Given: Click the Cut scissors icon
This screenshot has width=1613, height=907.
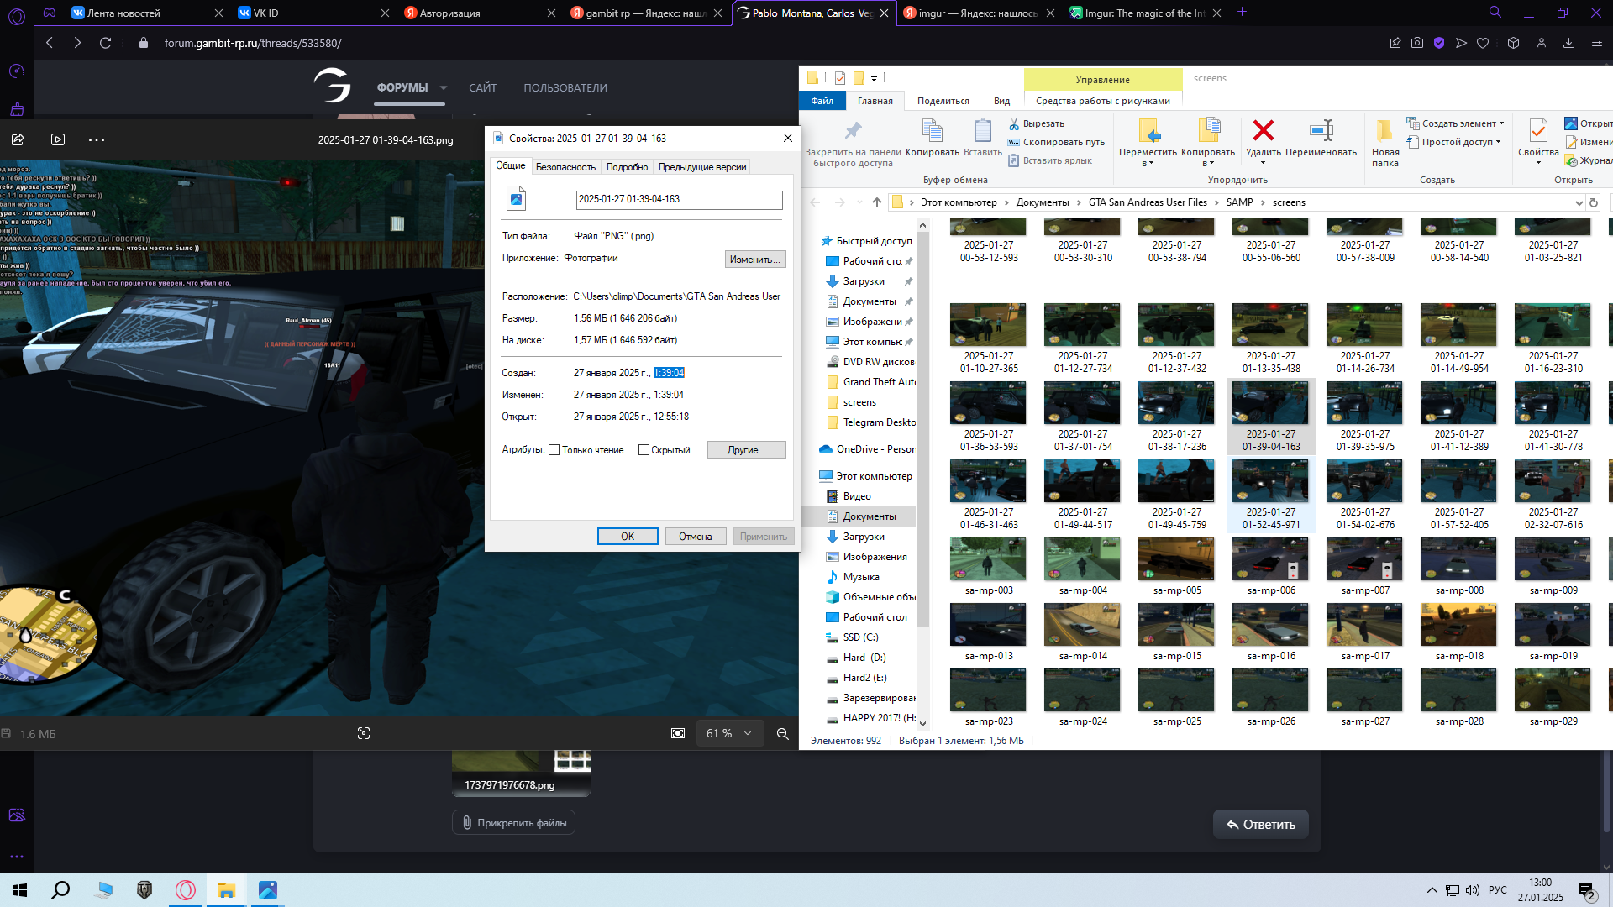Looking at the screenshot, I should pyautogui.click(x=1014, y=123).
